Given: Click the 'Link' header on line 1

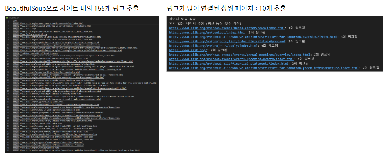Looking at the screenshot, I should [x=15, y=21].
